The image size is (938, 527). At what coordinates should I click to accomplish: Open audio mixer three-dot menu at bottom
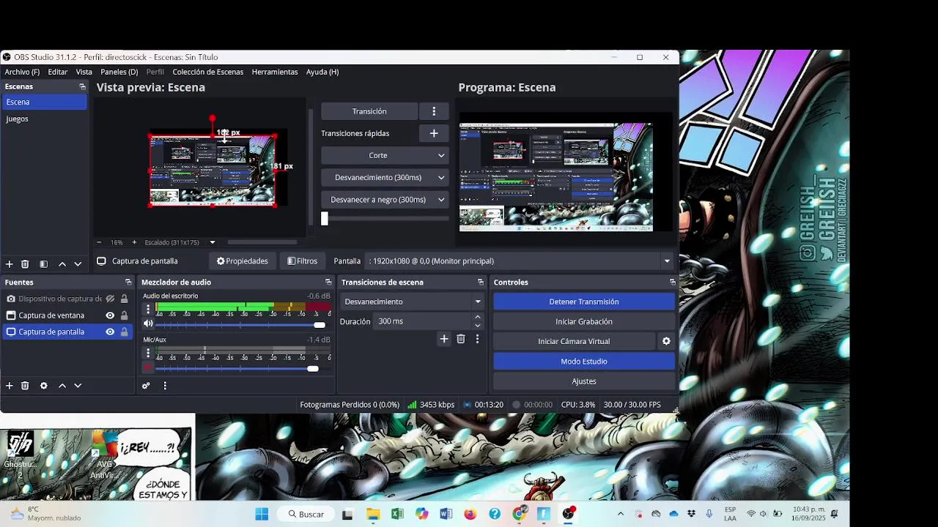(165, 386)
